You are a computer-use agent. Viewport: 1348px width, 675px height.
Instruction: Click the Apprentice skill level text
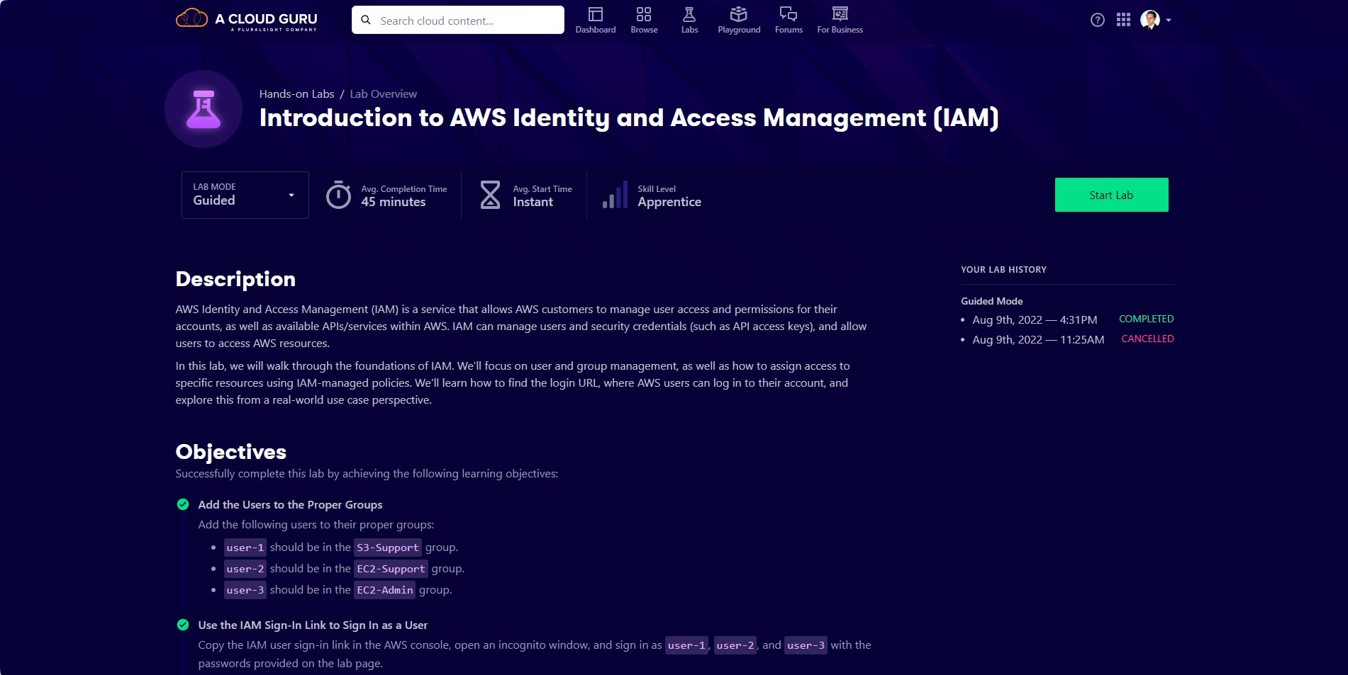669,202
